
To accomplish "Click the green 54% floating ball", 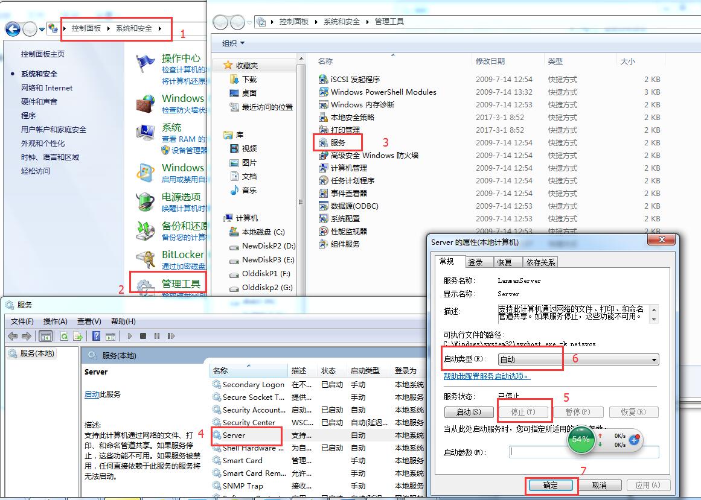I will [x=581, y=439].
